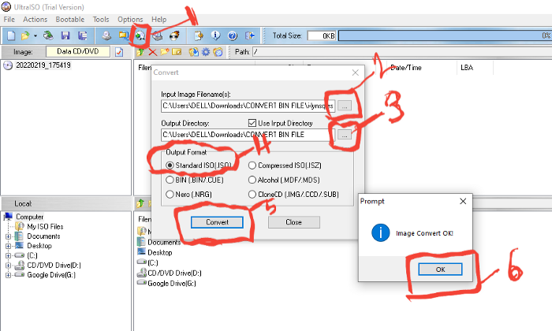Select BIN (.BIN/.CUE) output format
Screen dimensions: 552x331
(195, 180)
